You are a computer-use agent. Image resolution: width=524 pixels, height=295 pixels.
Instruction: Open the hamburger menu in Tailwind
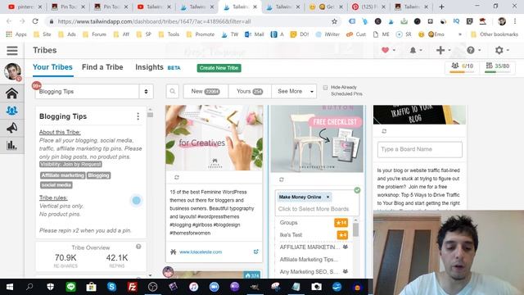(x=12, y=51)
